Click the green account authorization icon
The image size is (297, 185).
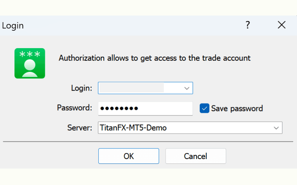point(30,63)
